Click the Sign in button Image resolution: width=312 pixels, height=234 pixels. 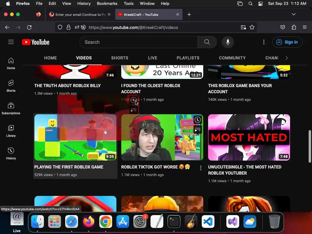point(287,42)
